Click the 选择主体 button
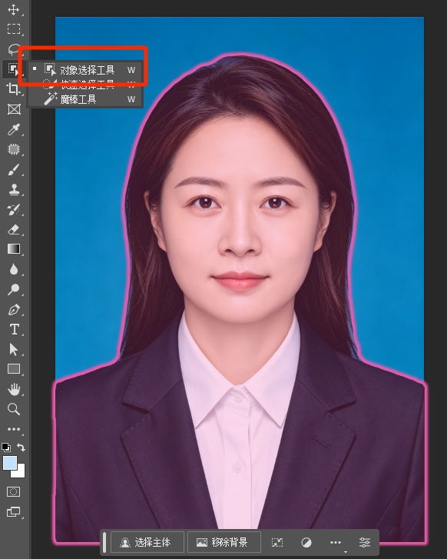447x559 pixels. (x=147, y=543)
